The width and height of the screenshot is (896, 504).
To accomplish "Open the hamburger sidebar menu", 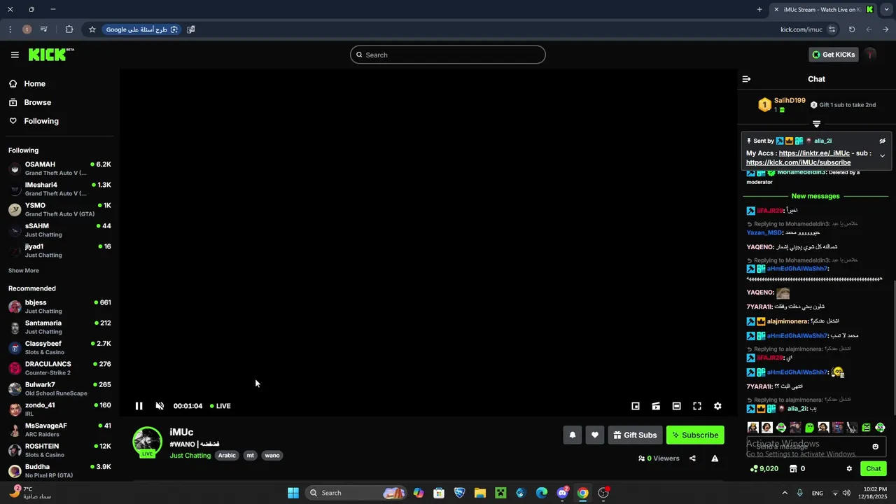I will pos(15,55).
